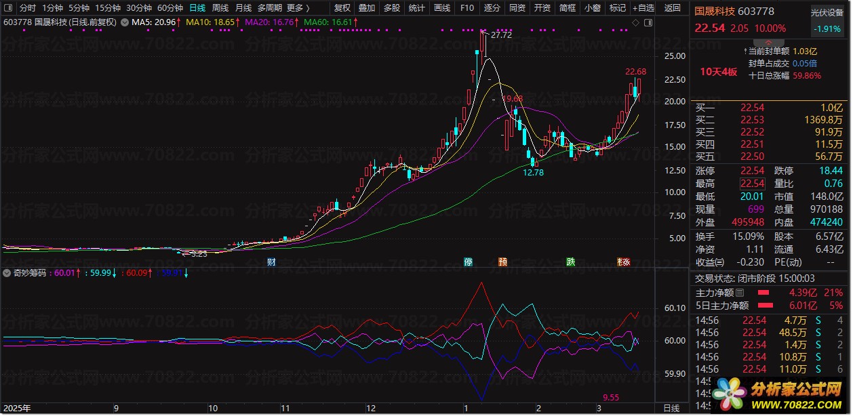Click the 标记 mark button

(617, 8)
